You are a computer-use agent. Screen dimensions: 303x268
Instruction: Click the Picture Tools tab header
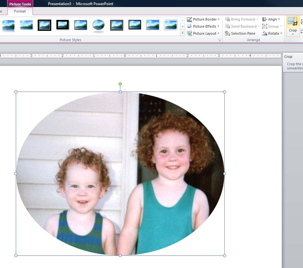tap(20, 4)
